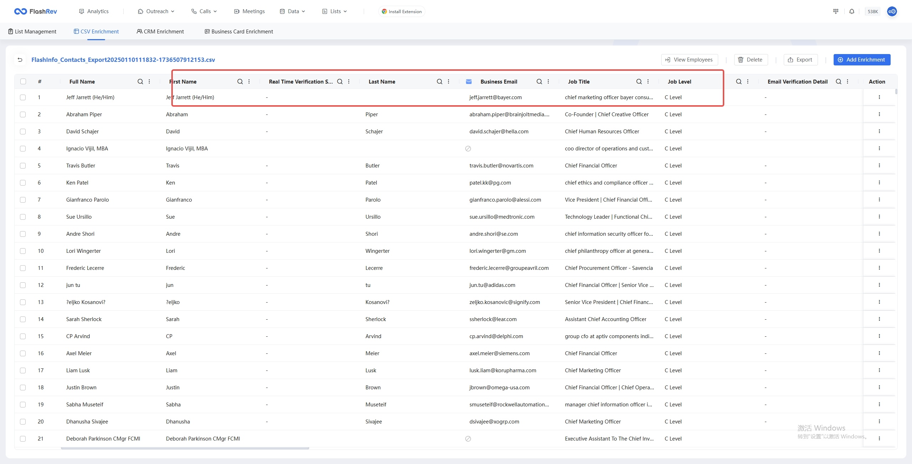
Task: Click the Delete button
Action: (751, 60)
